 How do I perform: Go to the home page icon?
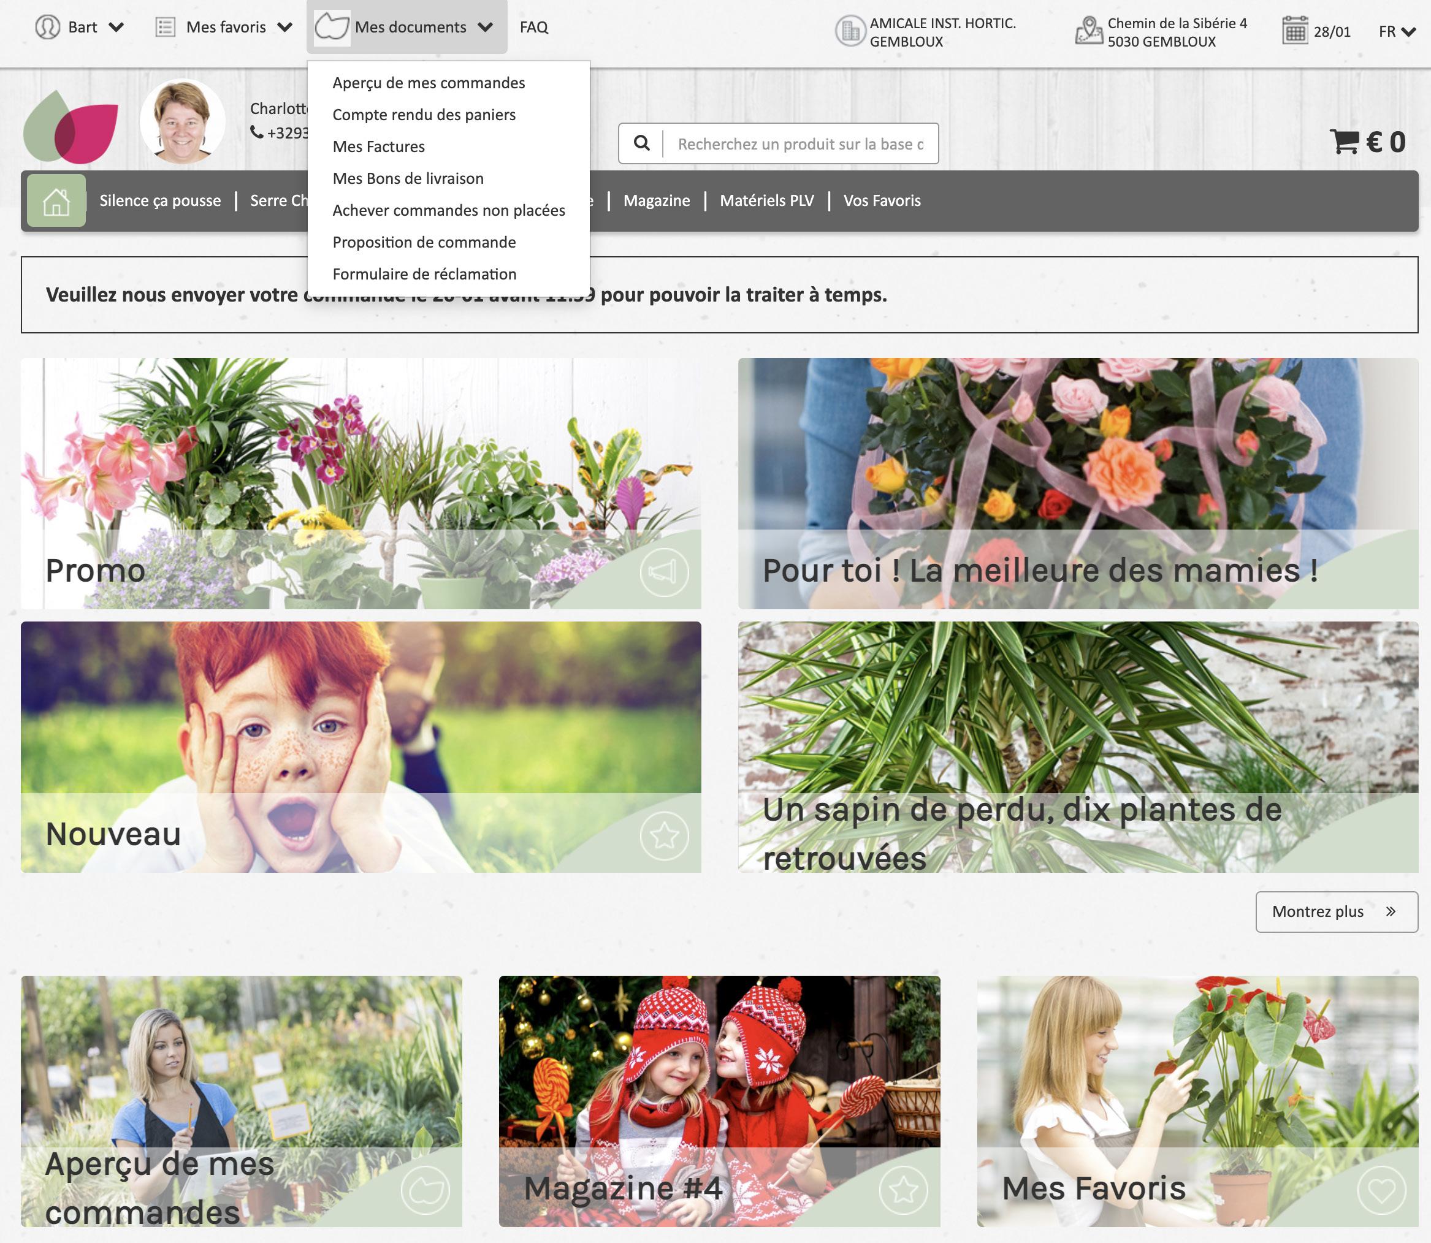56,200
